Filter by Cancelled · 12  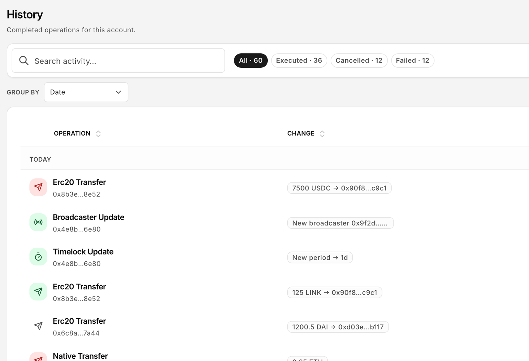click(x=359, y=60)
